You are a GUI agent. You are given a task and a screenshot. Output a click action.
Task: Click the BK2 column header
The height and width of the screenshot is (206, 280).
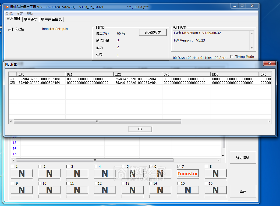click(138, 74)
